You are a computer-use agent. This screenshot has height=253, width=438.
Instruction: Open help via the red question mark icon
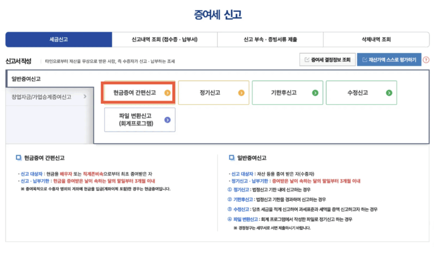[426, 60]
